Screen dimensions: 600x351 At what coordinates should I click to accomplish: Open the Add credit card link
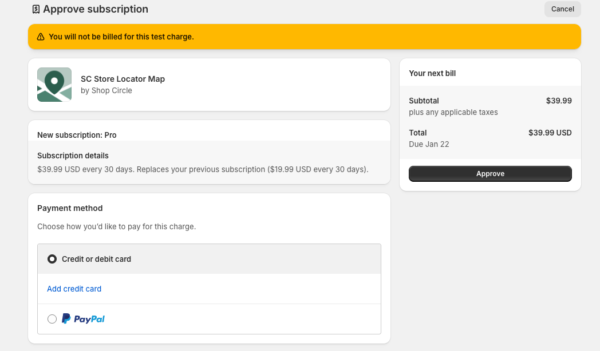pyautogui.click(x=74, y=289)
